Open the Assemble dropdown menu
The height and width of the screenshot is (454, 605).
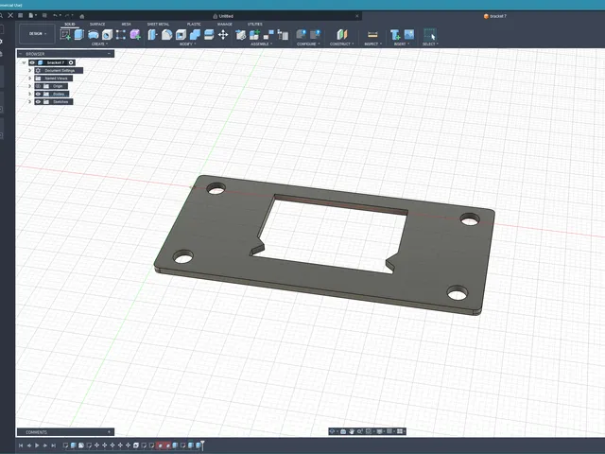(x=261, y=44)
